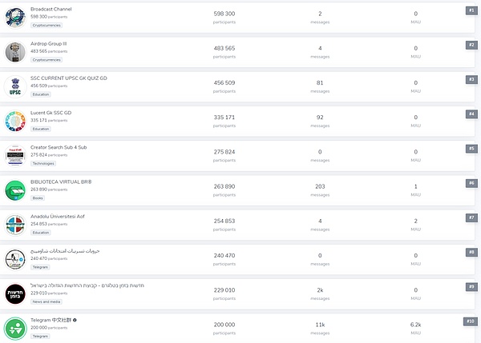Open the Creator Search Sub 4 Sub avatar
The height and width of the screenshot is (343, 481).
point(16,155)
